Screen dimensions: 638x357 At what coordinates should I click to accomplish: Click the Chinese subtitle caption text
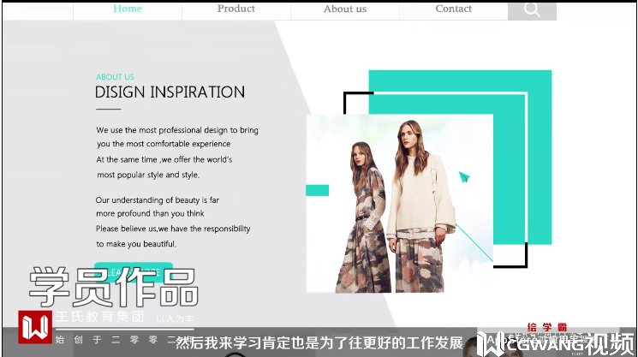point(319,342)
